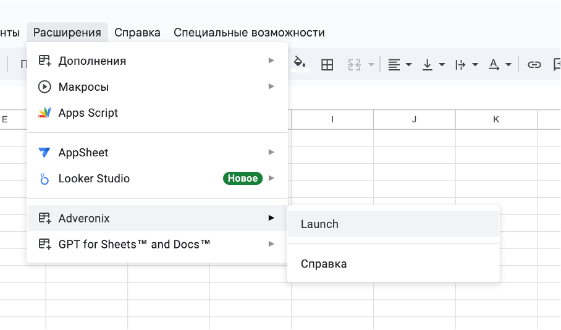Click the Adveronix add-on icon
This screenshot has height=330, width=561.
[x=44, y=218]
